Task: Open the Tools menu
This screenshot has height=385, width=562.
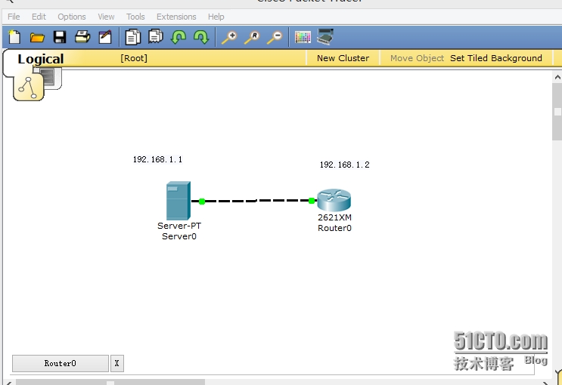Action: point(135,17)
